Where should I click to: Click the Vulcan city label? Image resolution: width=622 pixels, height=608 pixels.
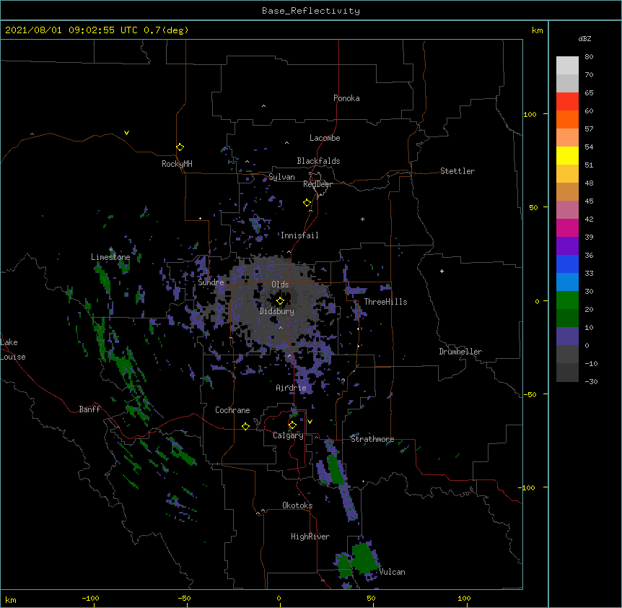tap(392, 572)
